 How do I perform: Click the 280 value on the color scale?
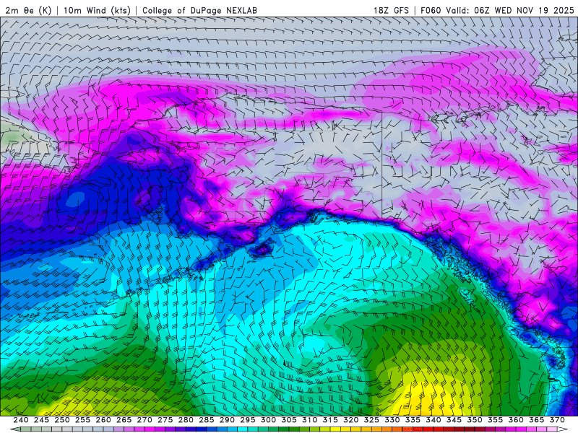(186, 420)
